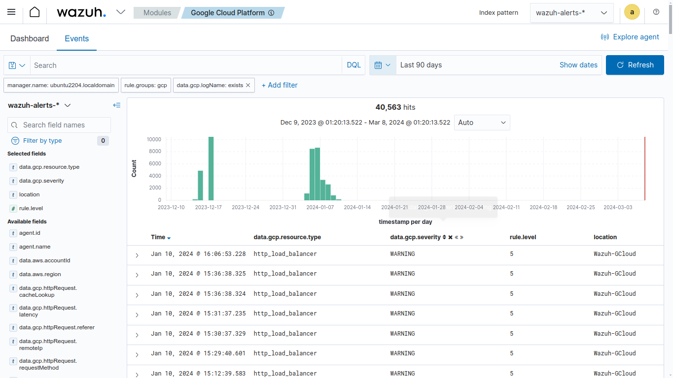Viewport: 673px width, 378px height.
Task: Open wazuh-alerts-* index pattern switcher in sidebar
Action: click(x=39, y=105)
